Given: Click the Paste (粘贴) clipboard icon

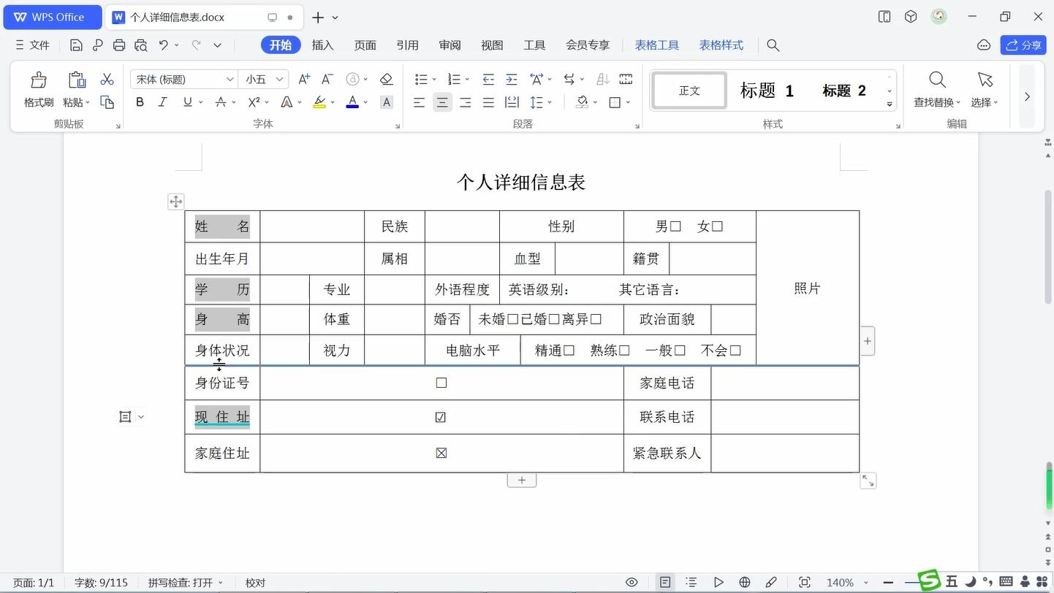Looking at the screenshot, I should (x=76, y=80).
